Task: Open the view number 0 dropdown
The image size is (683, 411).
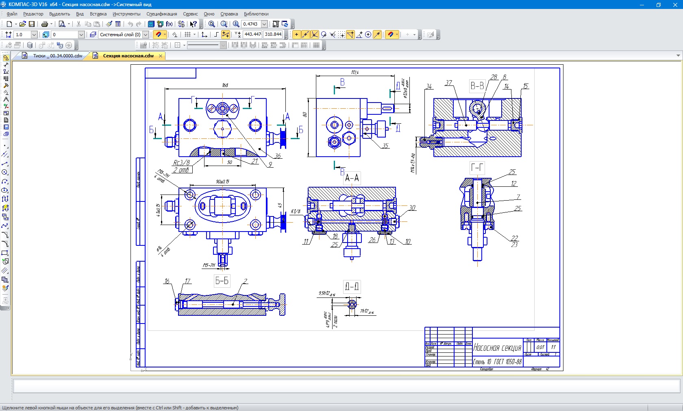Action: click(81, 35)
